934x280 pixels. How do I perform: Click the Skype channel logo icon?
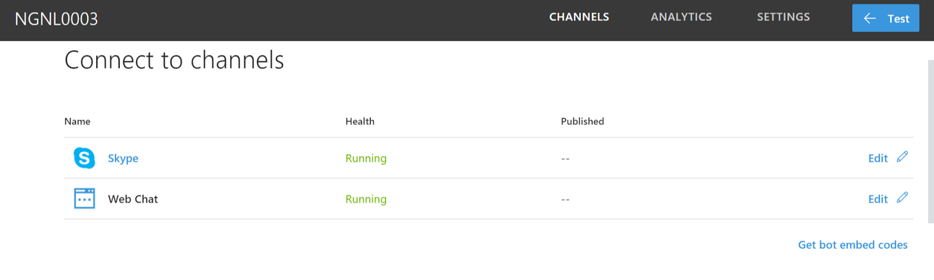coord(84,158)
